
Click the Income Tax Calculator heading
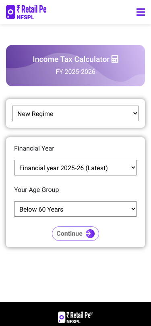pyautogui.click(x=71, y=59)
